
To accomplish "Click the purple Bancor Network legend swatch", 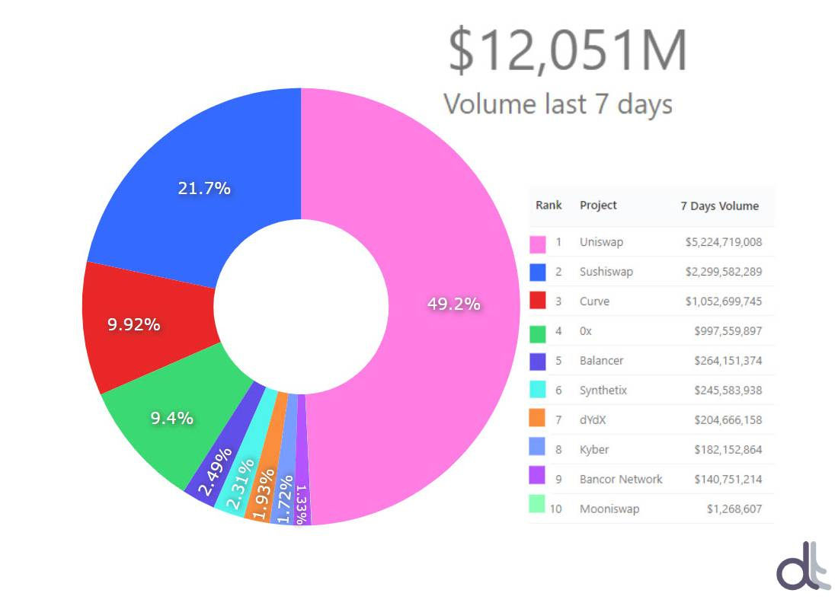I will coord(537,475).
